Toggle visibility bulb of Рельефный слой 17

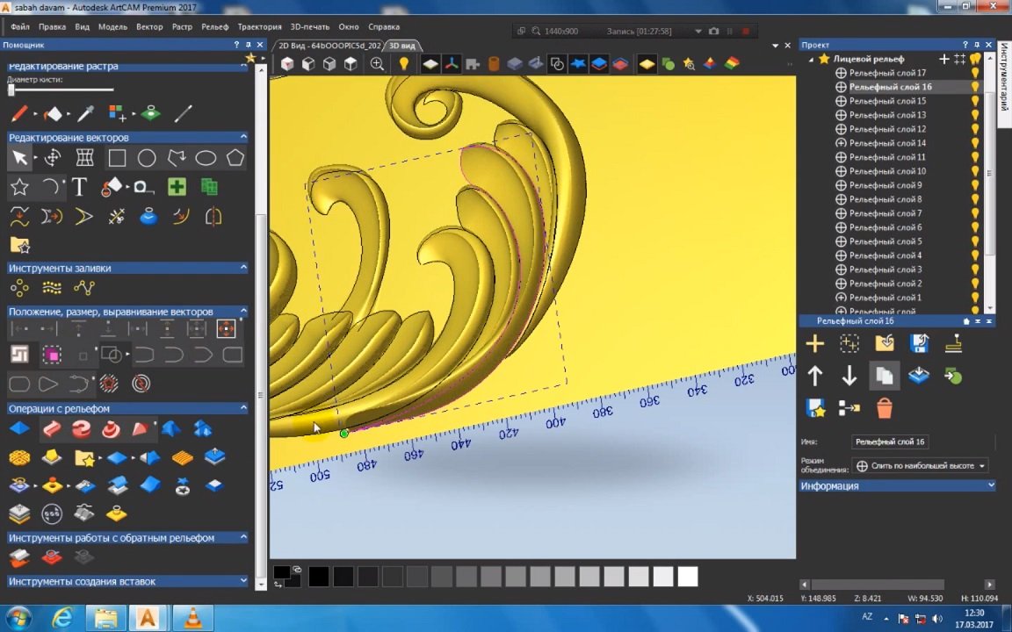tap(975, 73)
